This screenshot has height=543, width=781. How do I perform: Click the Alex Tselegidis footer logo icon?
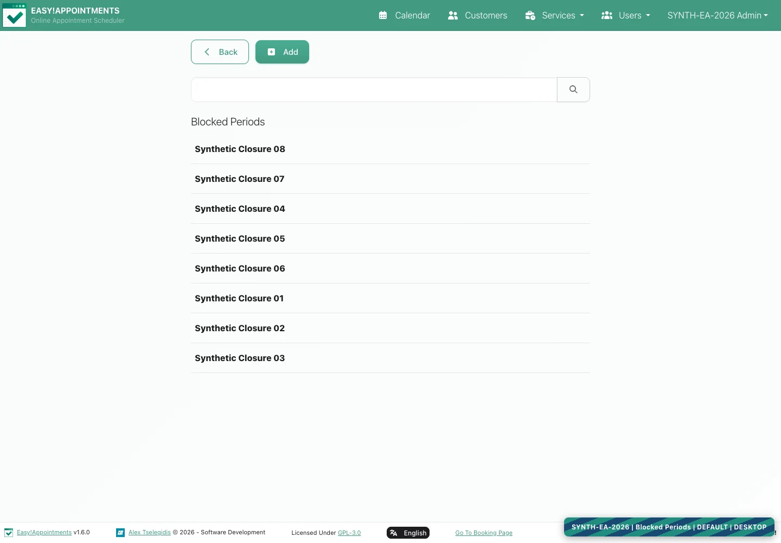click(x=120, y=533)
